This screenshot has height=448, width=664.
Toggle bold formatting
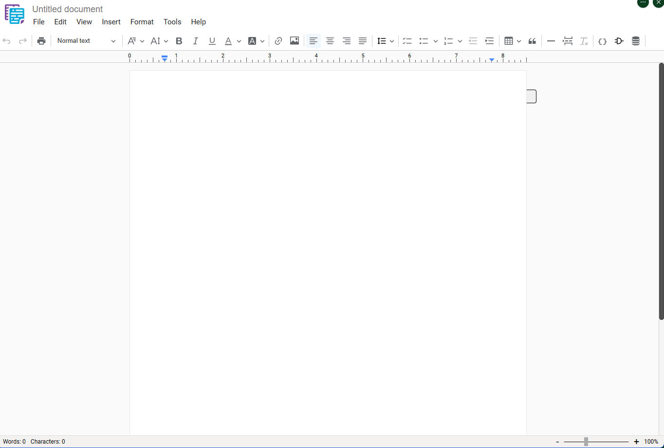pos(179,41)
